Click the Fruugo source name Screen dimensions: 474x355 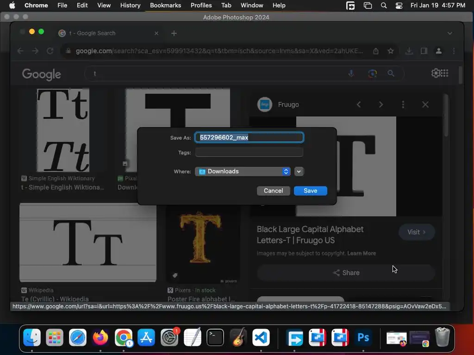click(288, 104)
